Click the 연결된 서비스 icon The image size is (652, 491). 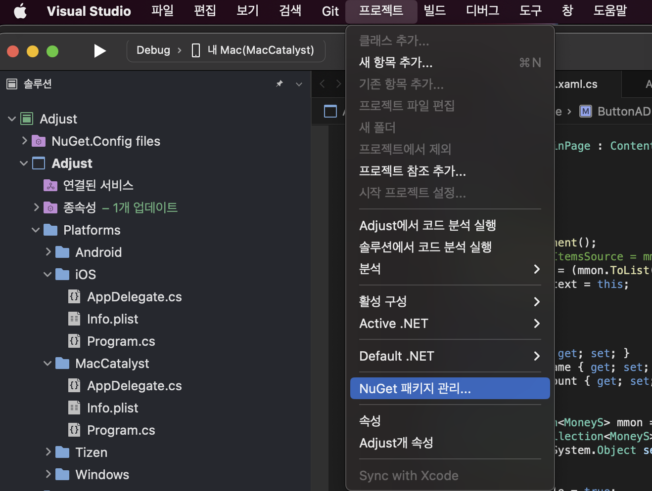click(x=50, y=185)
